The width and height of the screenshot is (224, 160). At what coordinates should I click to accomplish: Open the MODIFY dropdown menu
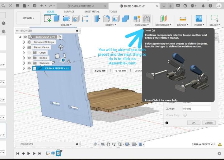pos(110,25)
